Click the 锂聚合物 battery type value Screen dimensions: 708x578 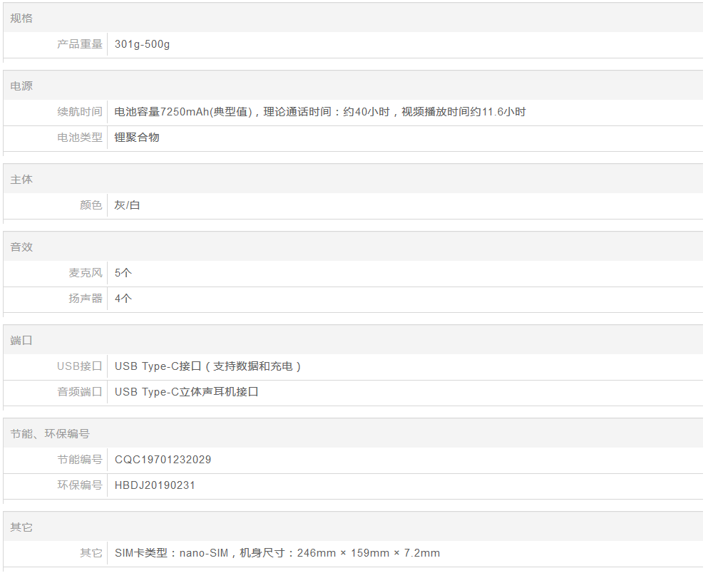click(137, 138)
